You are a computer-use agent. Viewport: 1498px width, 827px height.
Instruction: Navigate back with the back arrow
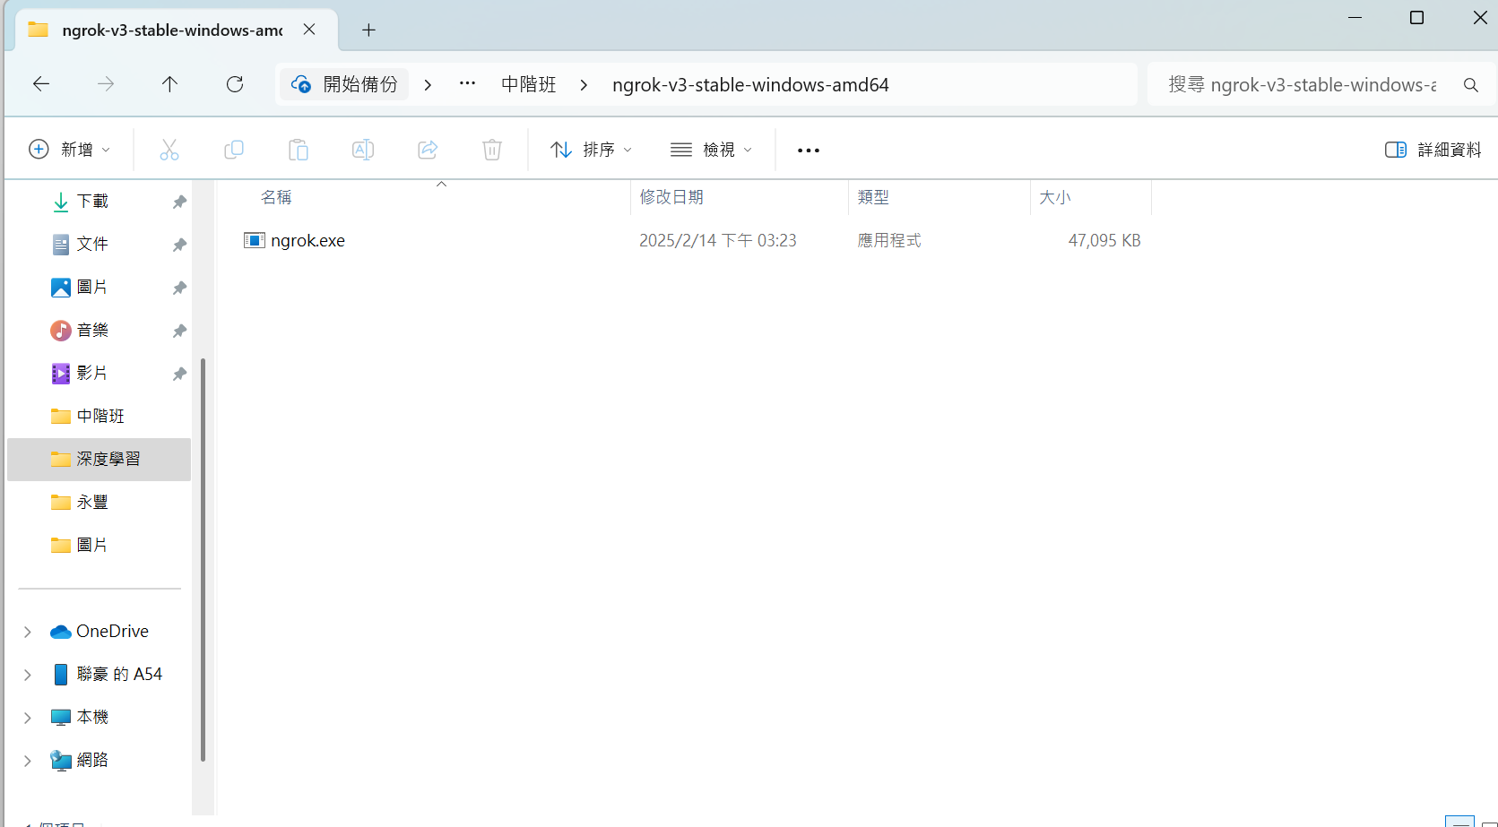pos(41,84)
